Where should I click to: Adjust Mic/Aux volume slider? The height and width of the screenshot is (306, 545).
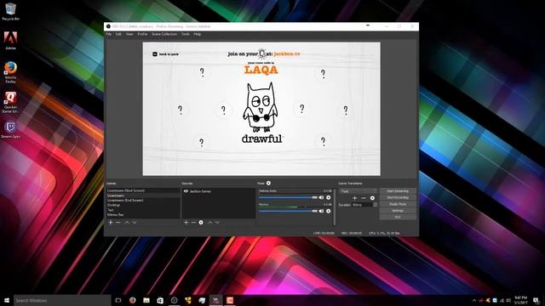tap(288, 211)
